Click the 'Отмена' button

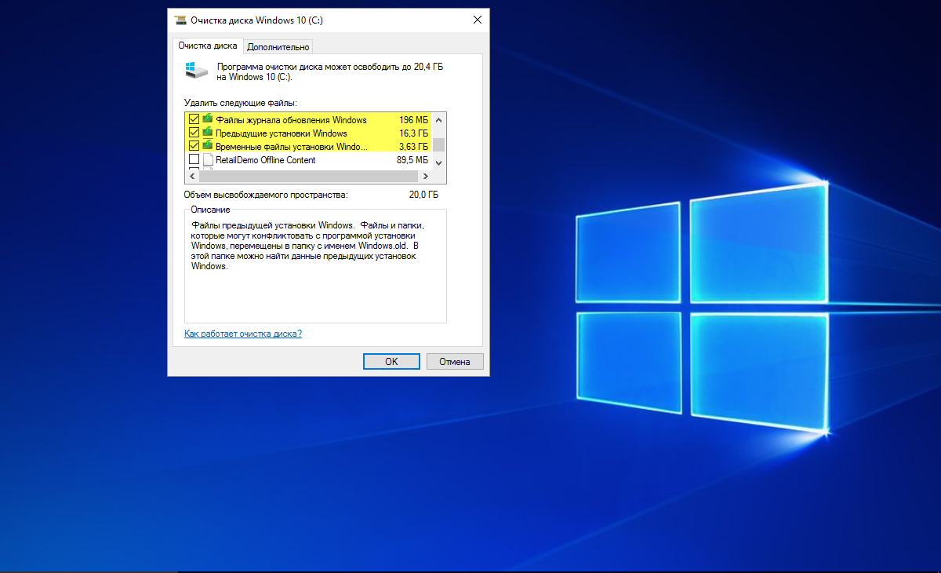coord(455,362)
